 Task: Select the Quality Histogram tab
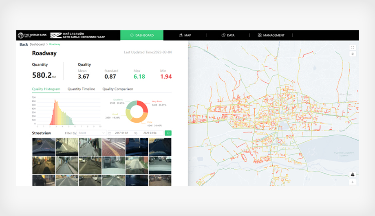pos(46,89)
